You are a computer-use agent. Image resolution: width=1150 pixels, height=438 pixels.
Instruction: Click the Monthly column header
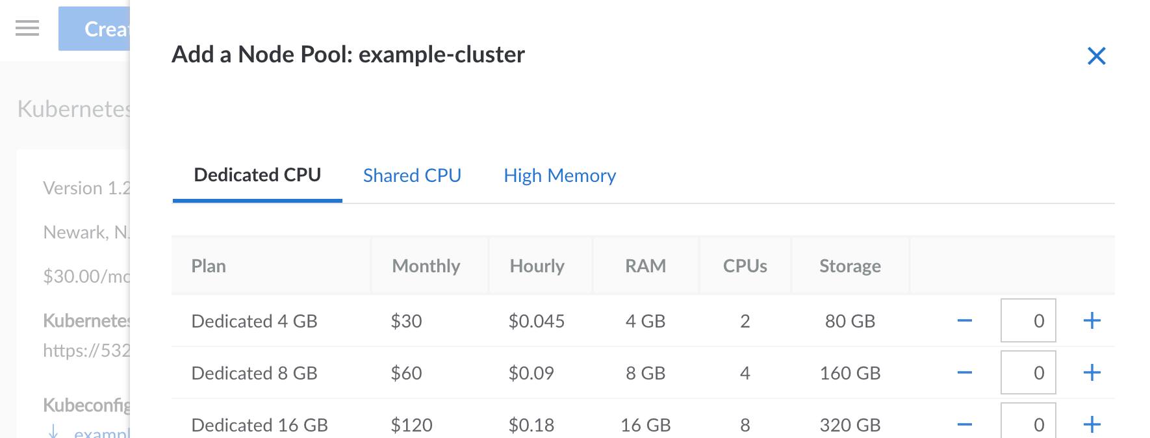[426, 265]
